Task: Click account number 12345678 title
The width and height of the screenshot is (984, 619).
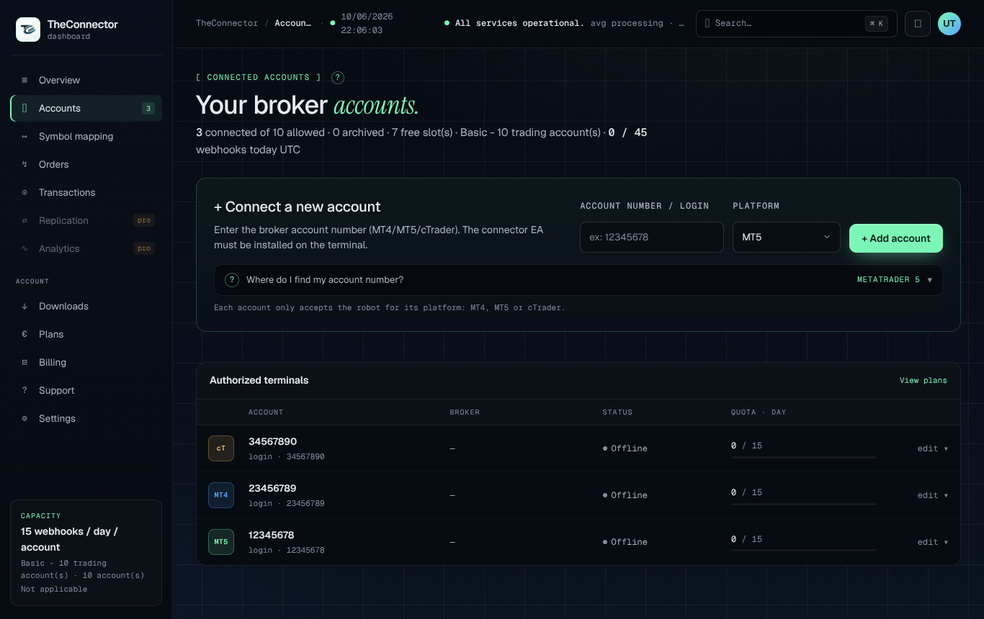Action: click(x=272, y=535)
